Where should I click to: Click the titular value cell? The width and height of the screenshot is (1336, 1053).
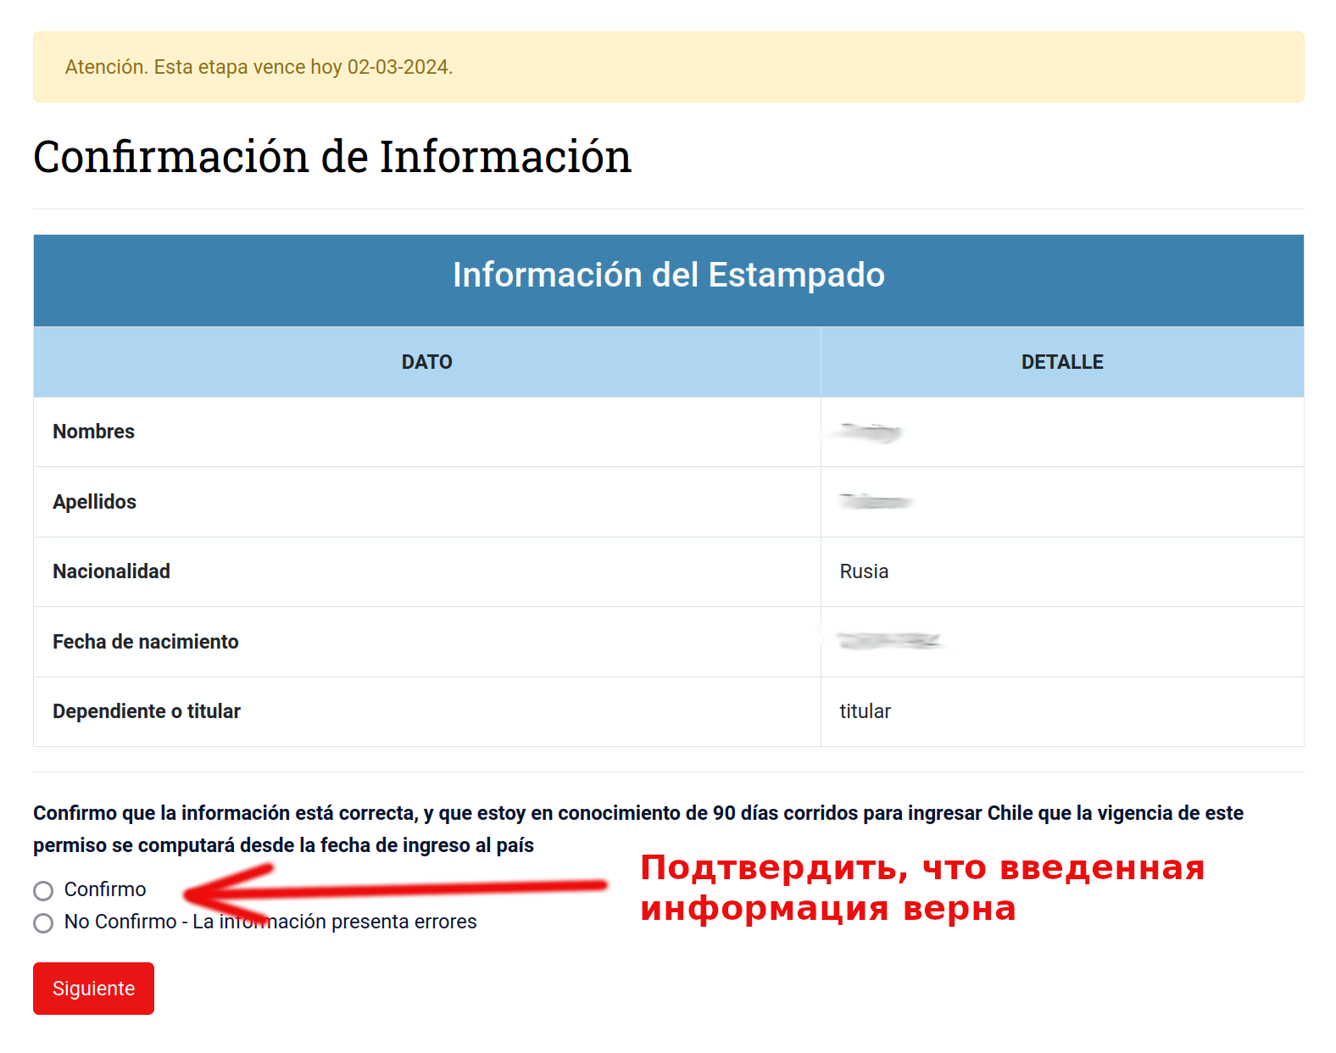[x=865, y=711]
